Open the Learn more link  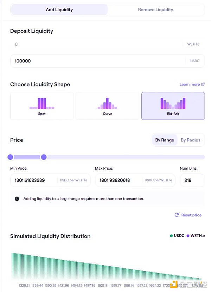(x=190, y=84)
